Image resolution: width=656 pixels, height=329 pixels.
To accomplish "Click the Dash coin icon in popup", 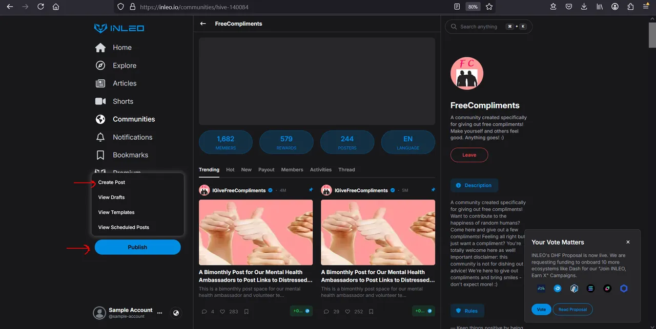I will 558,289.
